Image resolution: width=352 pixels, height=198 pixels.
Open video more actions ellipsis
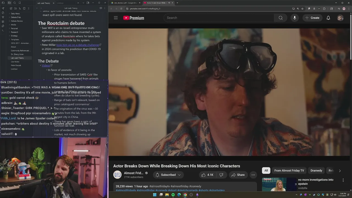[253, 175]
